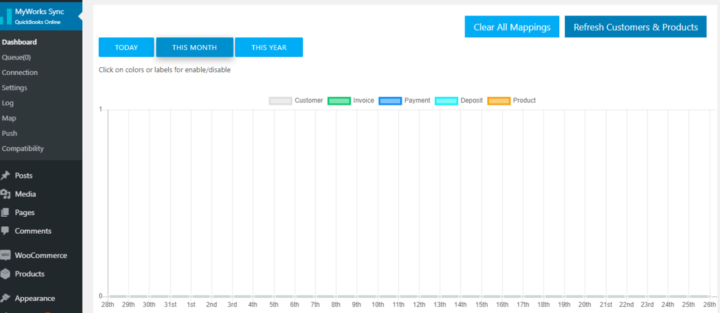Screen dimensions: 720x313
Task: Click the '15th' x-axis date label
Action: pos(481,305)
